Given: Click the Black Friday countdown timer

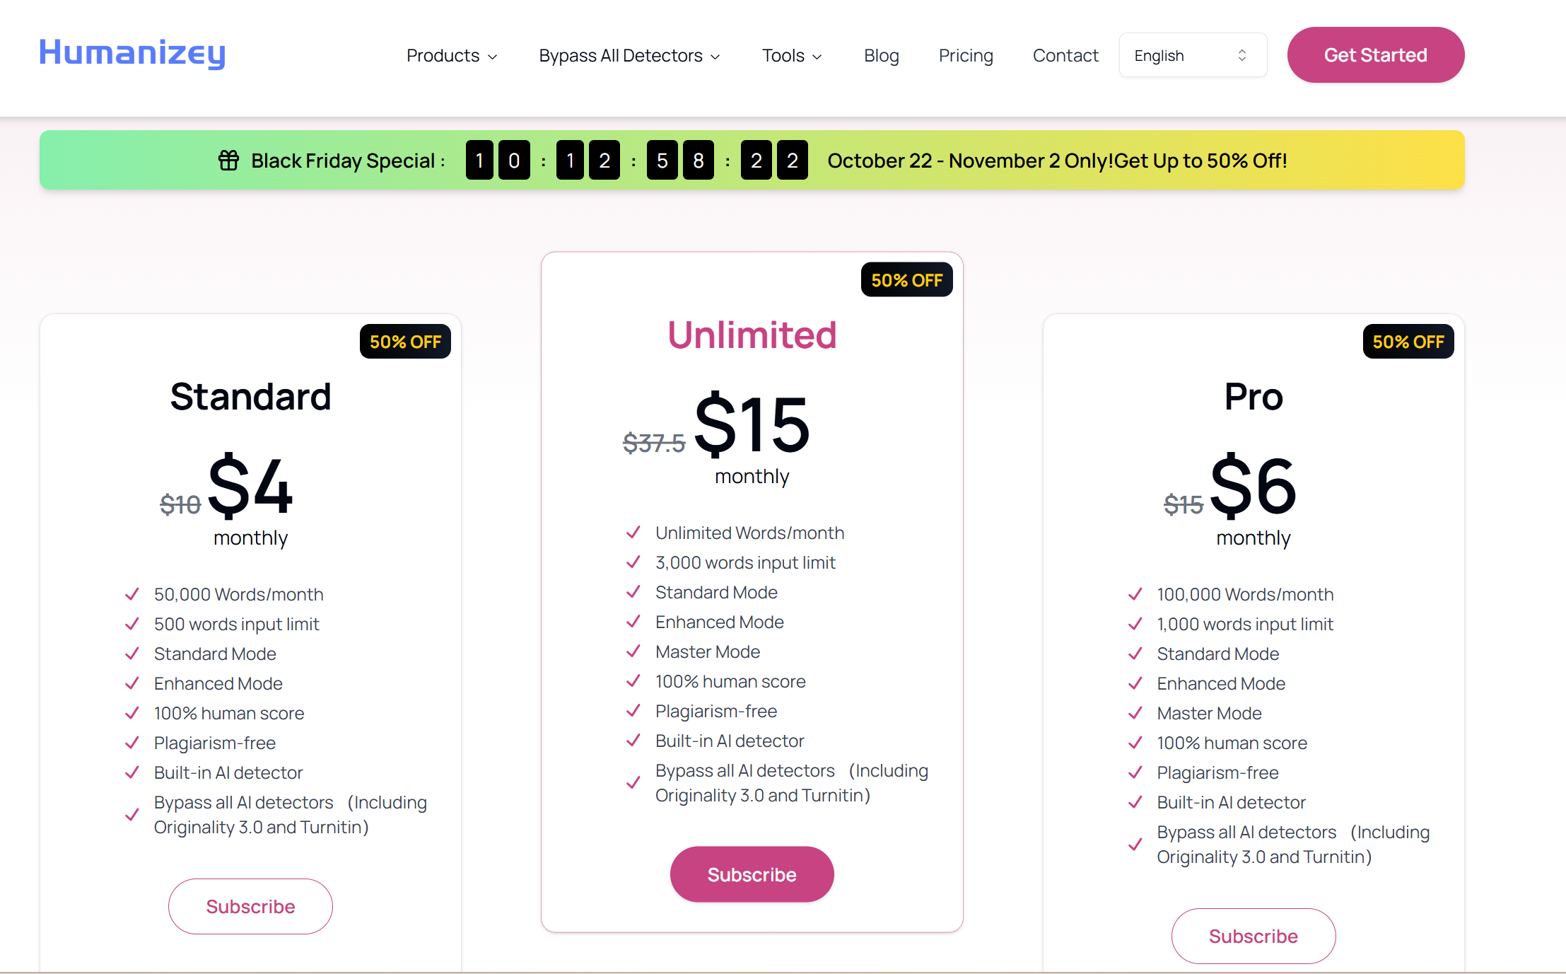Looking at the screenshot, I should pyautogui.click(x=636, y=161).
